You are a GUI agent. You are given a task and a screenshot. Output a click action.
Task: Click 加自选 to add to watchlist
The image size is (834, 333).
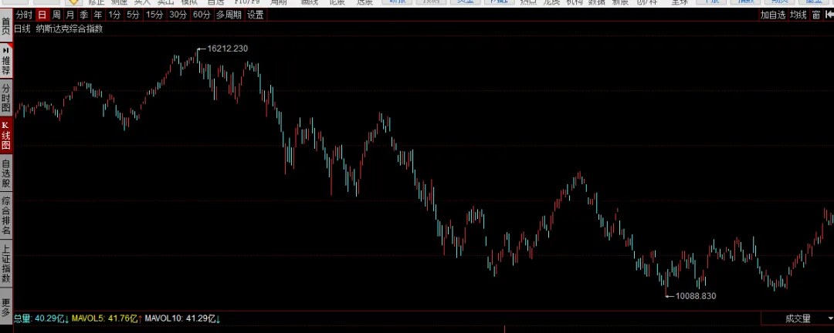coord(773,15)
